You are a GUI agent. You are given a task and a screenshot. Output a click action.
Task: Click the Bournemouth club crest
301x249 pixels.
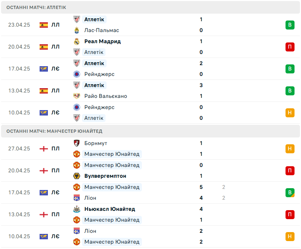(77, 143)
